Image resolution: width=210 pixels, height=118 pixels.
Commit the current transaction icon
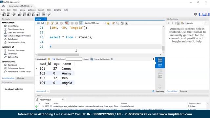(72, 23)
